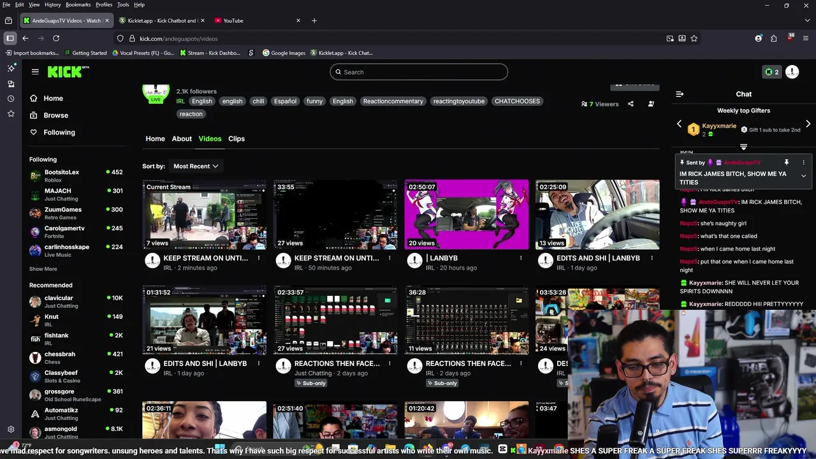The height and width of the screenshot is (459, 816).
Task: Open the Stream - Kick Dashboard bookmark
Action: pos(210,53)
